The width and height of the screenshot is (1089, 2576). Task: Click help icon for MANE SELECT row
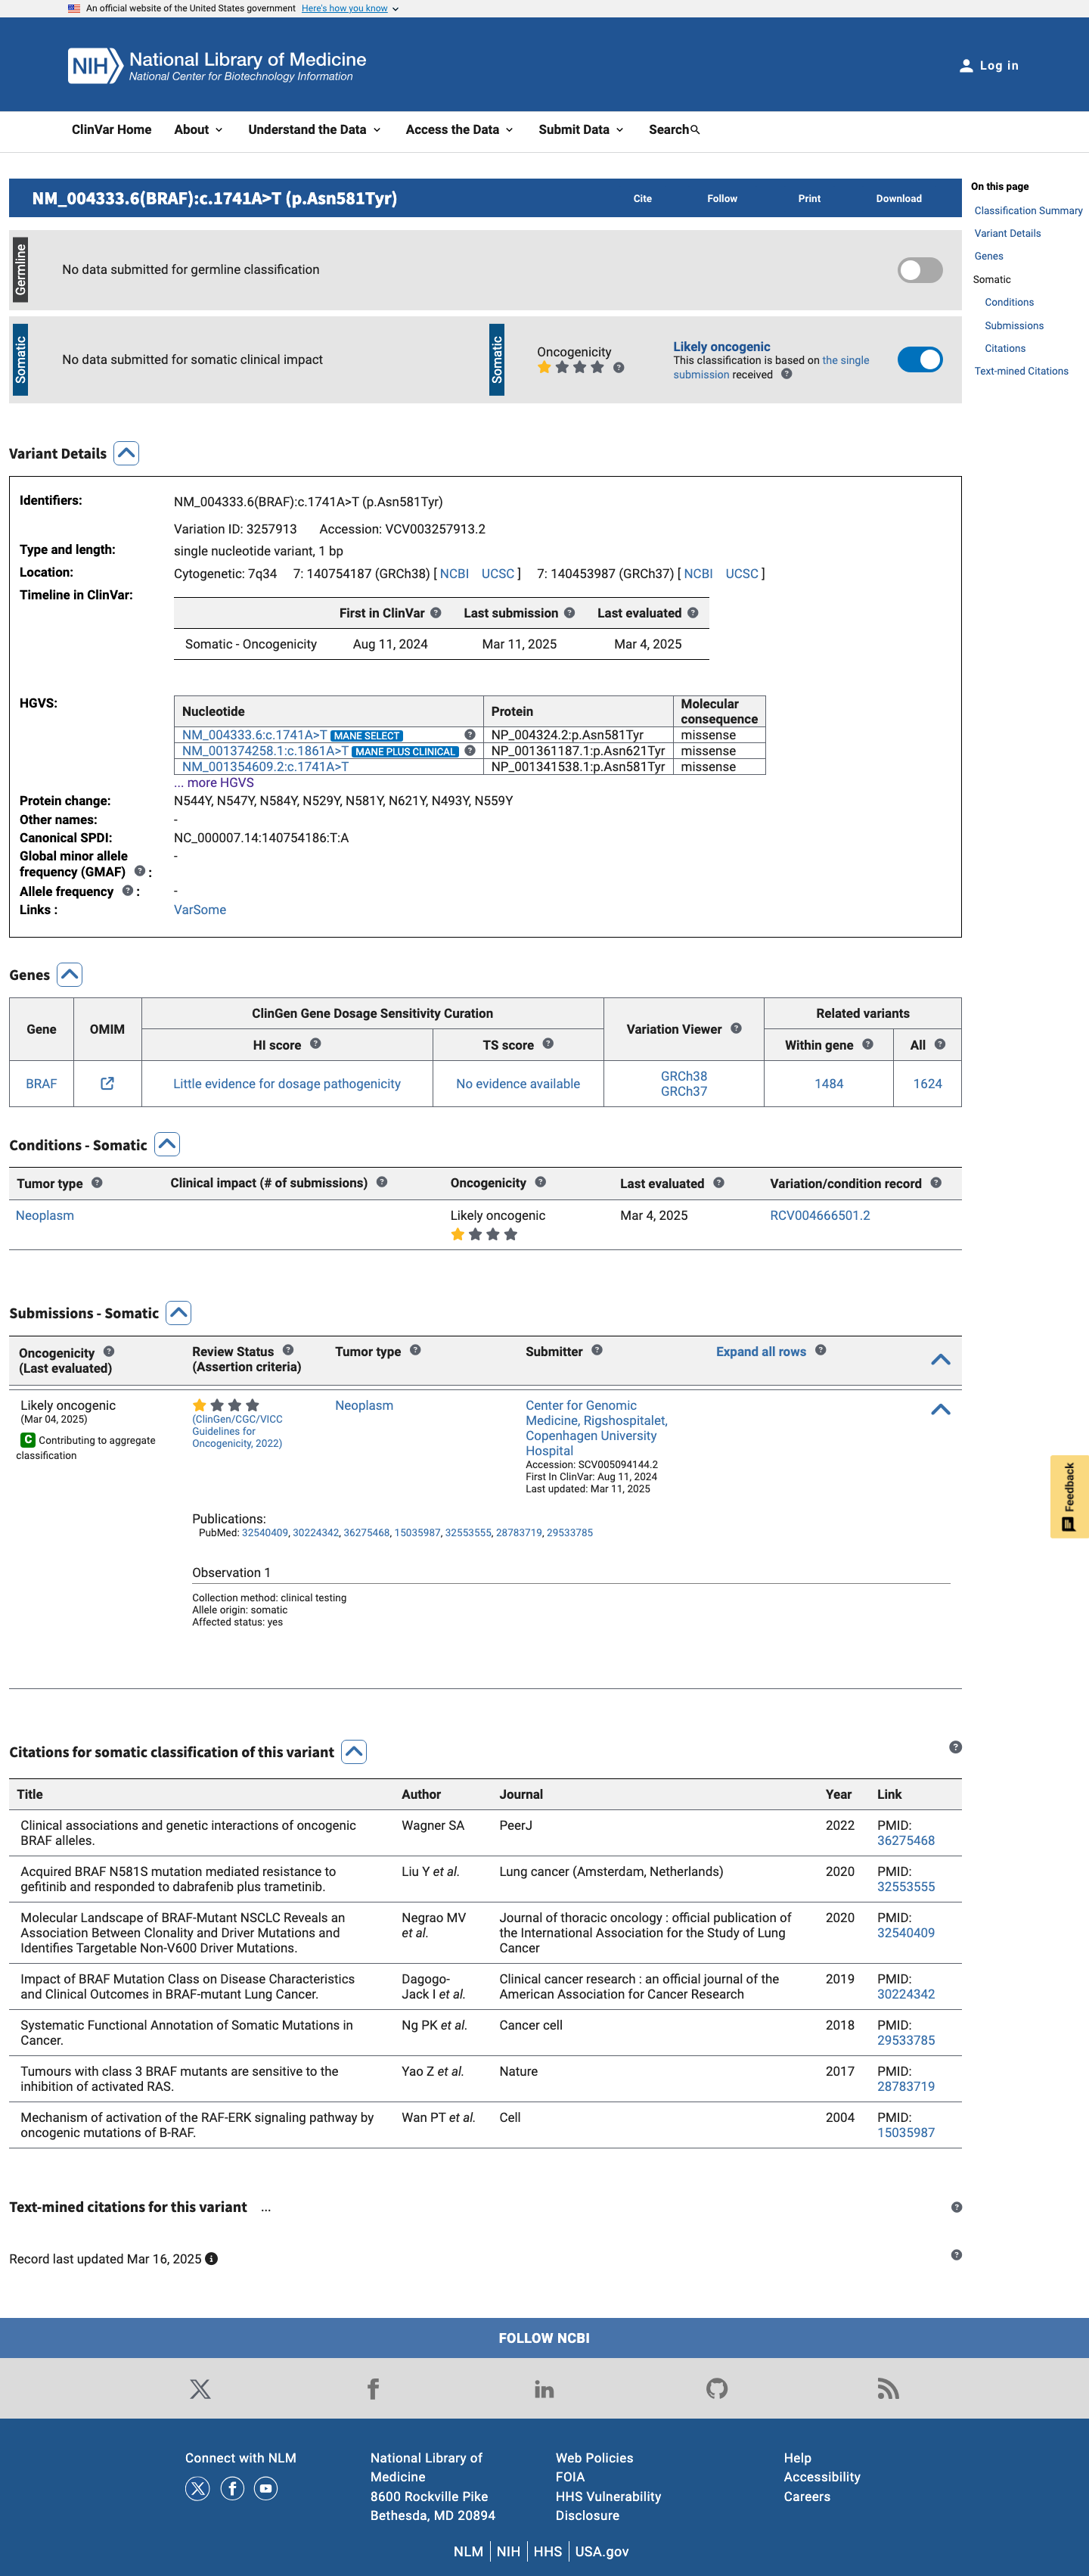click(470, 735)
